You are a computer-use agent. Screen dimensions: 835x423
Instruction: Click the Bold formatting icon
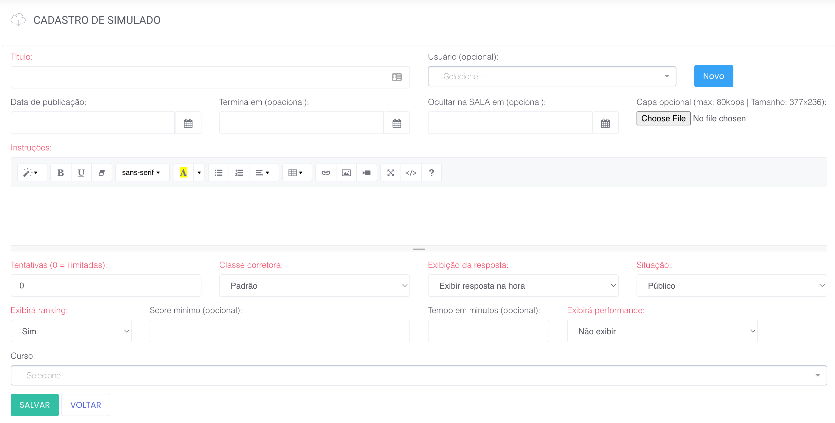60,173
